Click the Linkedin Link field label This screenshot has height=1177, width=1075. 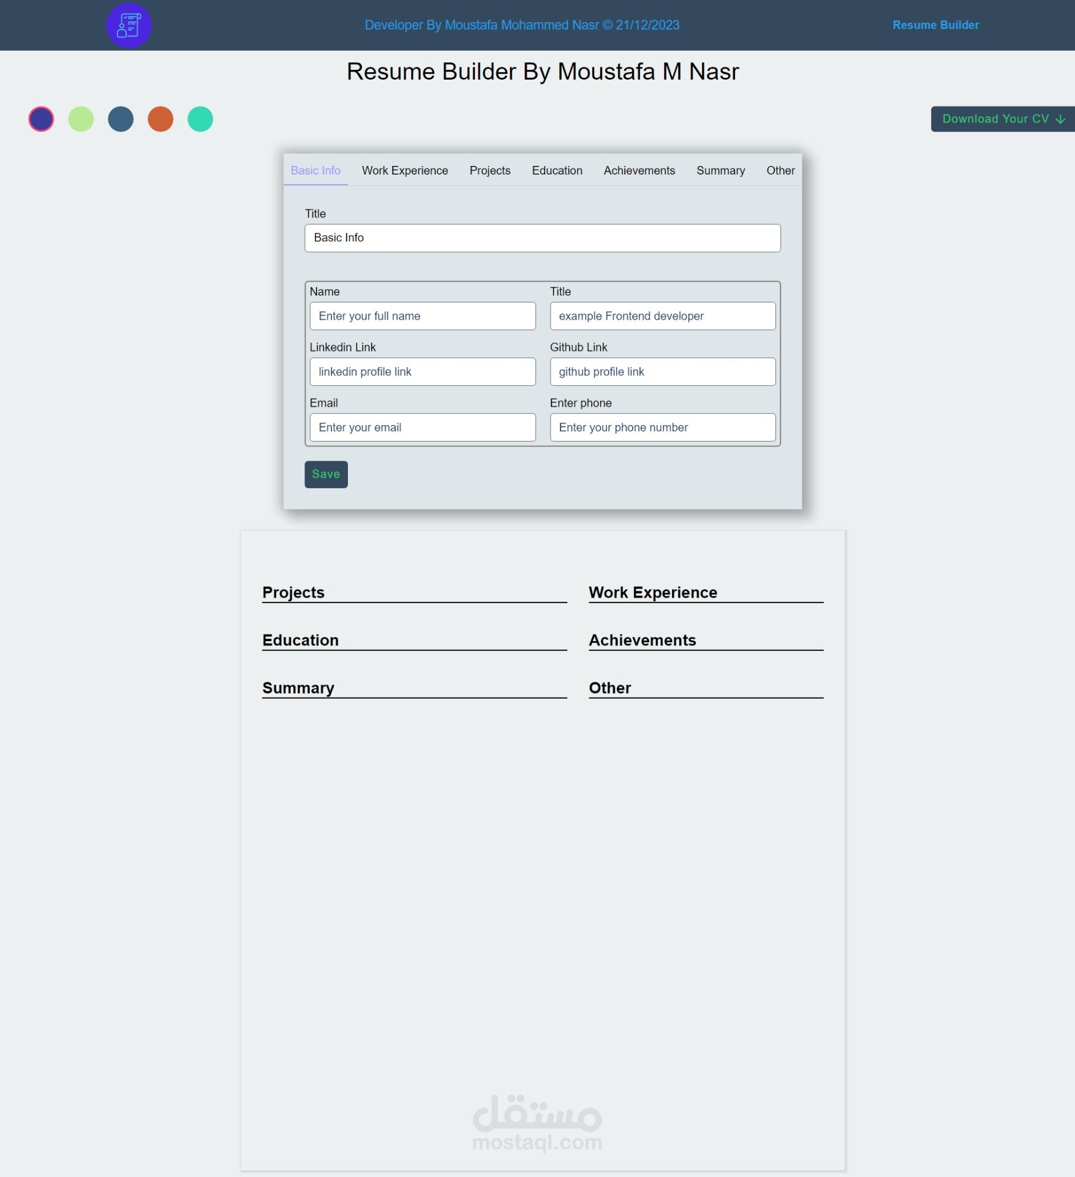(x=342, y=347)
